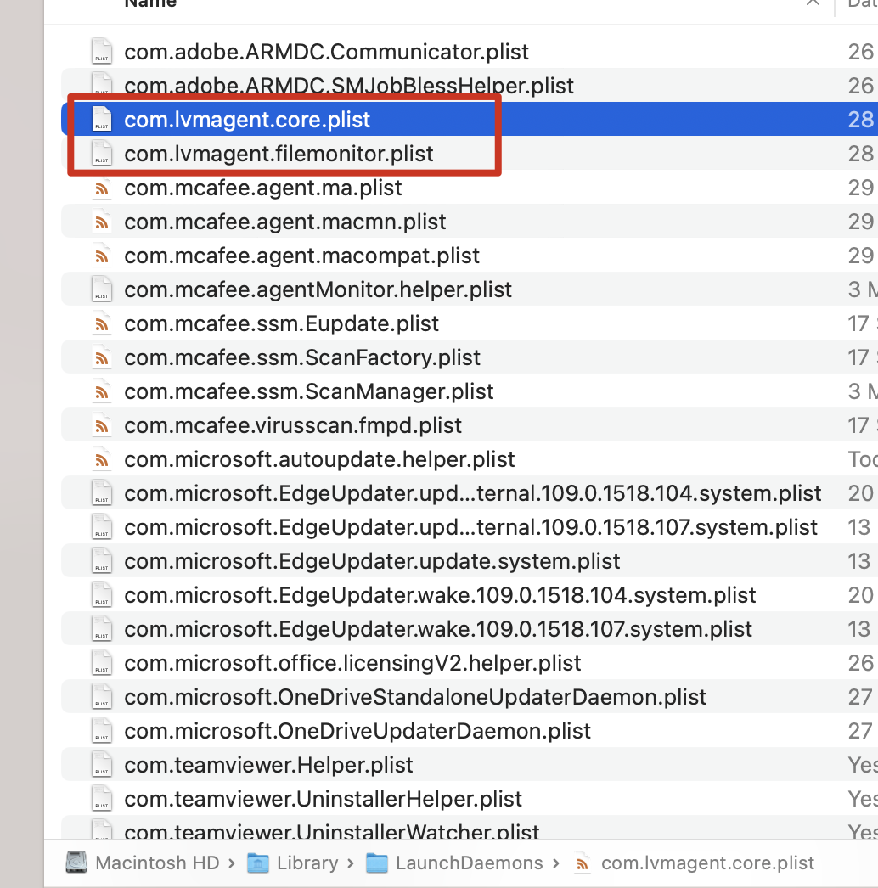Screen dimensions: 878x888
Task: Click plist icon of com.teamviewer.Helper.plist
Action: (102, 765)
